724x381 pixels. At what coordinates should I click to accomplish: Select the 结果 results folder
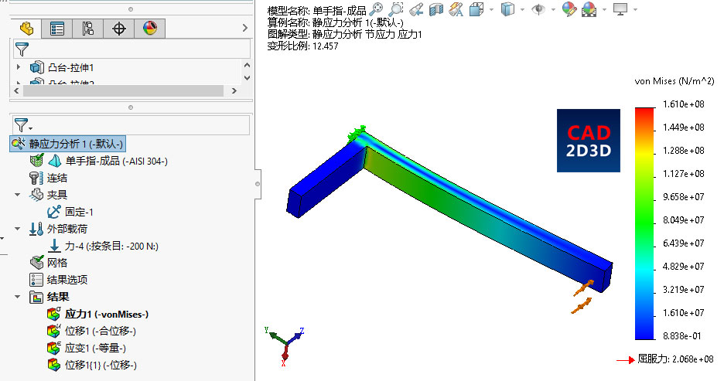click(58, 297)
